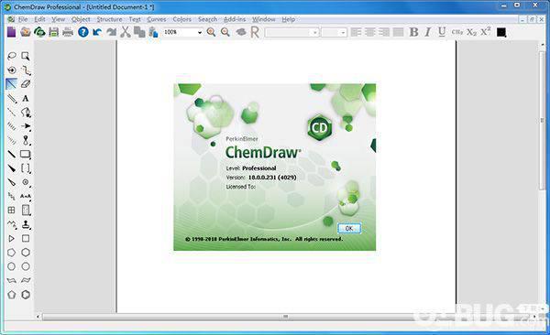Image resolution: width=550 pixels, height=335 pixels.
Task: Select the Text tool marked A
Action: coord(26,98)
